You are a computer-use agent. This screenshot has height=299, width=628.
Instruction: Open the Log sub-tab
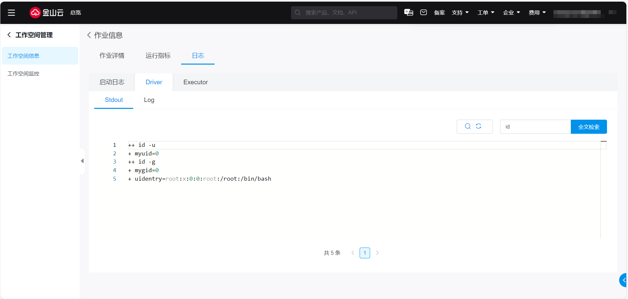[149, 100]
